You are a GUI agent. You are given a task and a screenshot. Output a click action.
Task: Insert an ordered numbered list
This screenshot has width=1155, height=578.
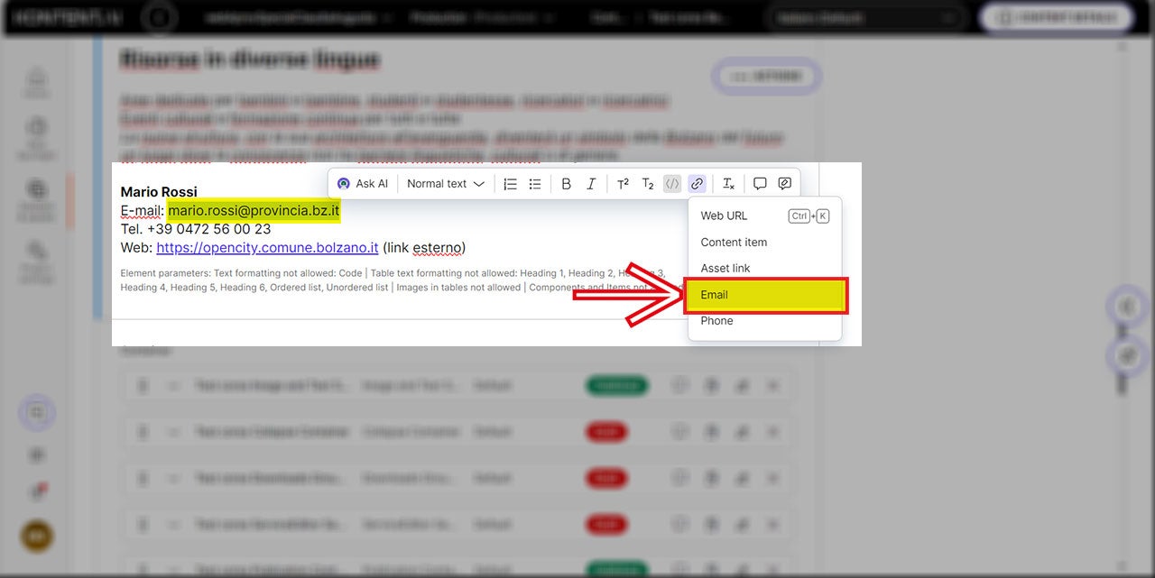(x=511, y=184)
